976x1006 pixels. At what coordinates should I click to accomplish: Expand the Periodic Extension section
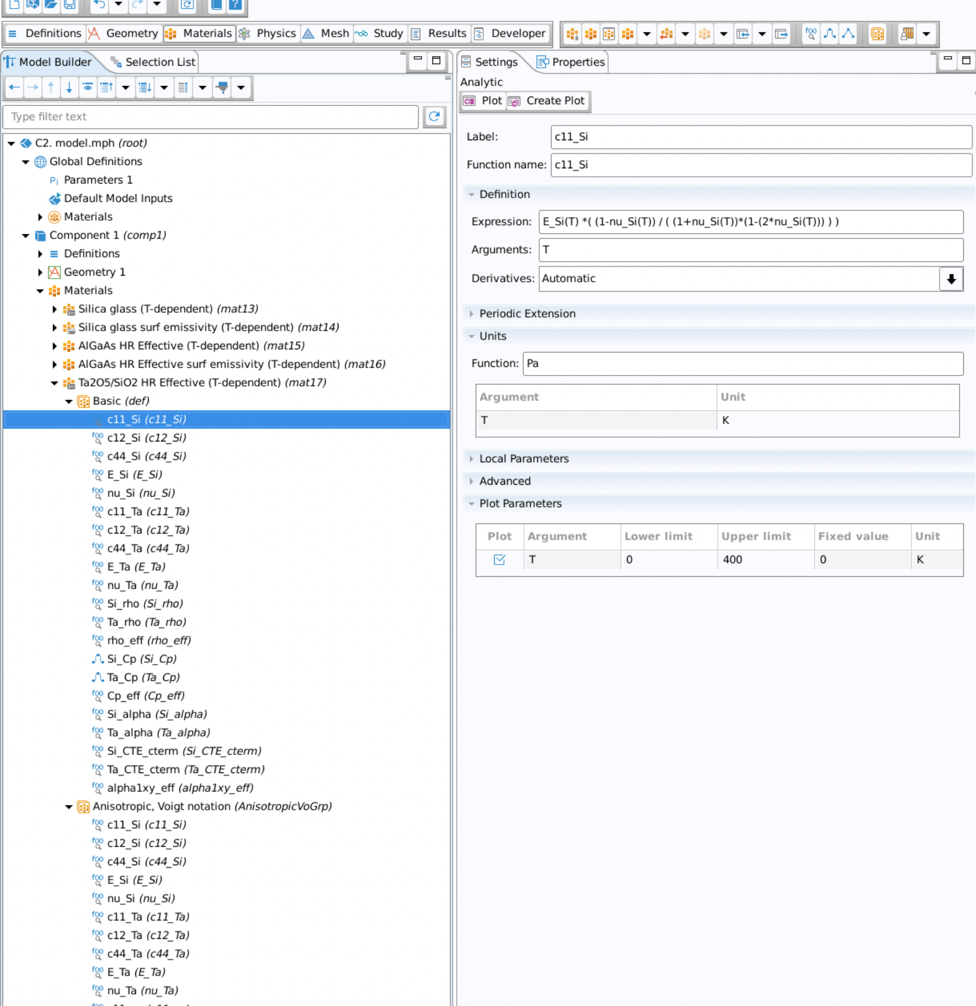527,313
